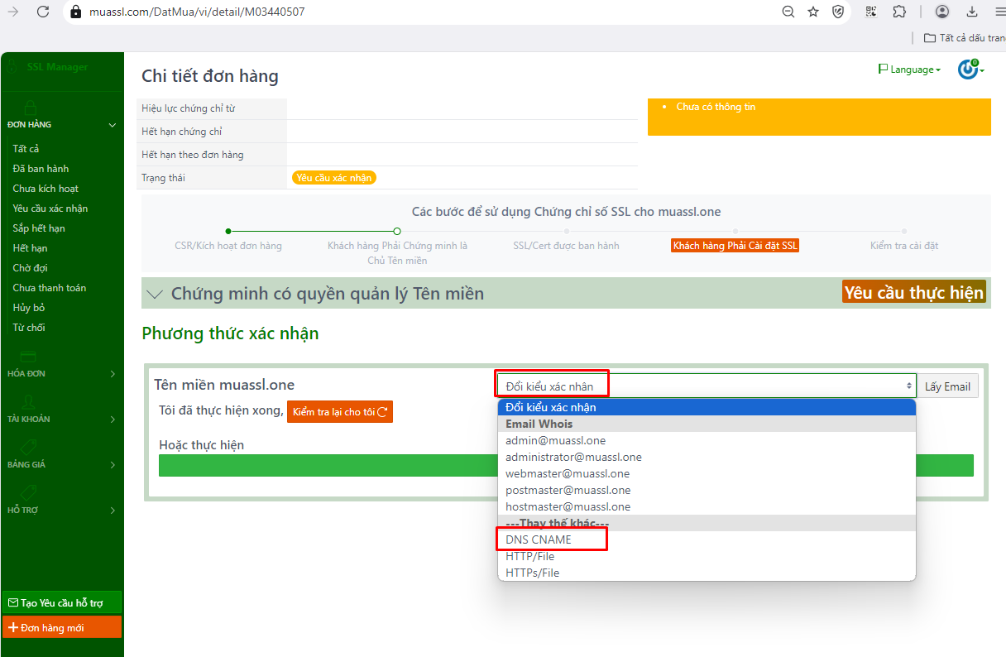Open Yêu cầu xác nhận in sidebar

[50, 209]
